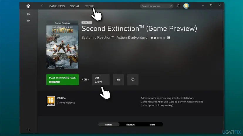The width and height of the screenshot is (243, 136).
Task: Open Action & adventure category link
Action: [132, 37]
